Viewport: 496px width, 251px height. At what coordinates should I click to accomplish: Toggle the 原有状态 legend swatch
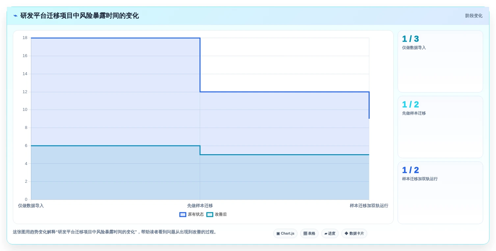click(x=183, y=215)
